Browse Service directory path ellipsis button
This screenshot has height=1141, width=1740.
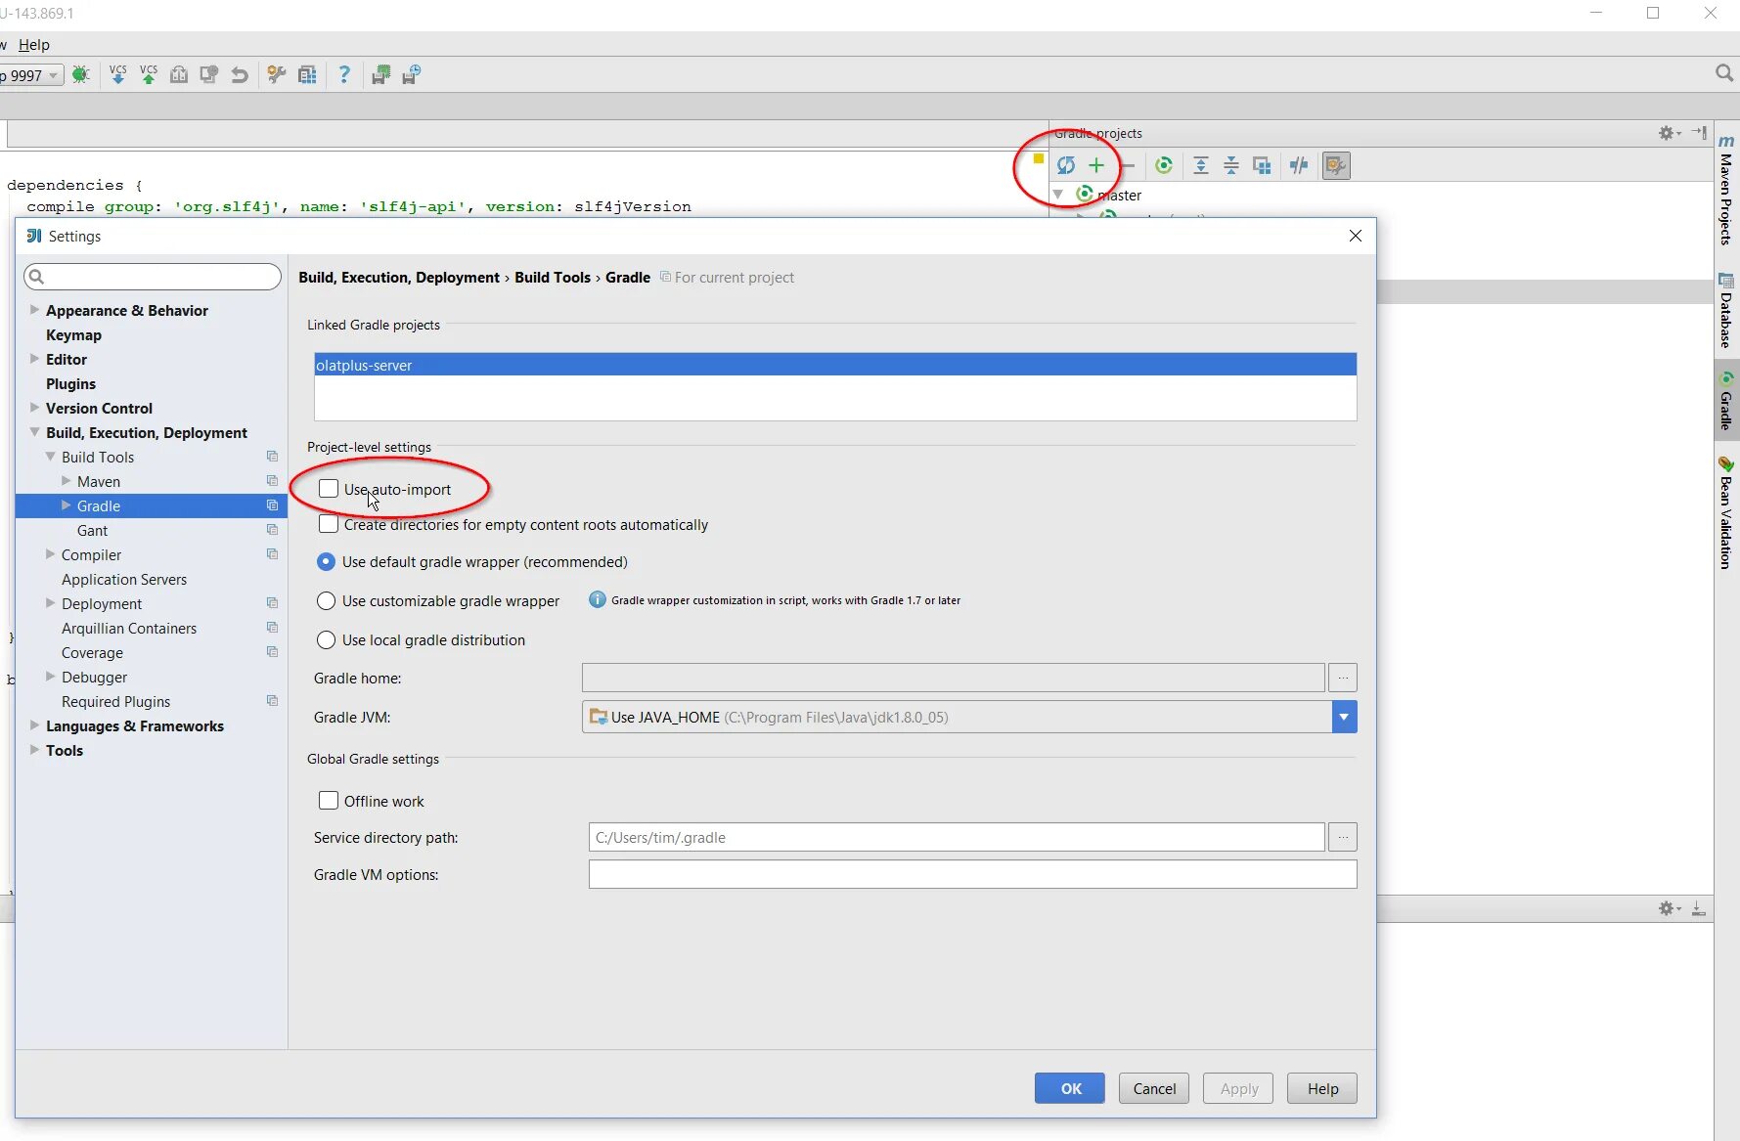(x=1343, y=837)
